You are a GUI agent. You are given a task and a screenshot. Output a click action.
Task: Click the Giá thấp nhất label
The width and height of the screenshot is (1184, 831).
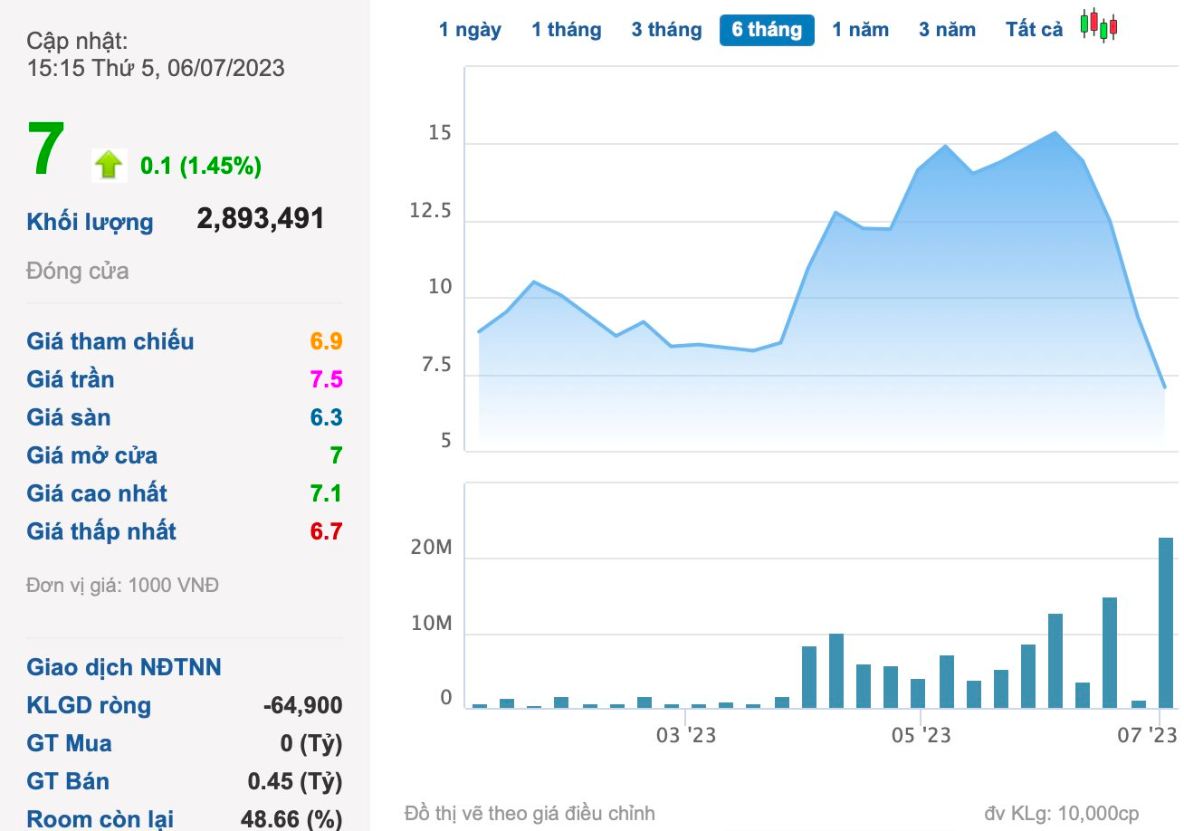(101, 531)
